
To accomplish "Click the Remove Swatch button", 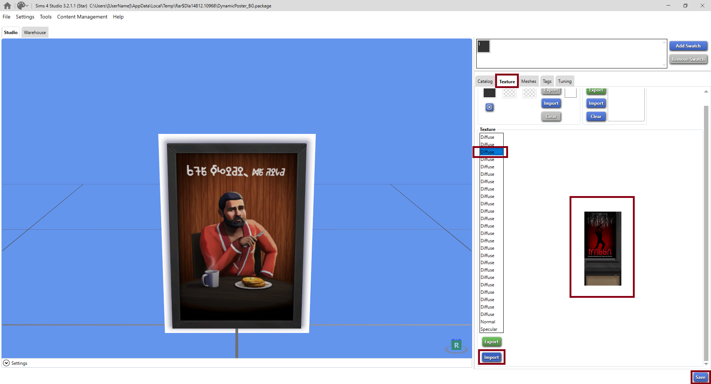I will [x=688, y=59].
